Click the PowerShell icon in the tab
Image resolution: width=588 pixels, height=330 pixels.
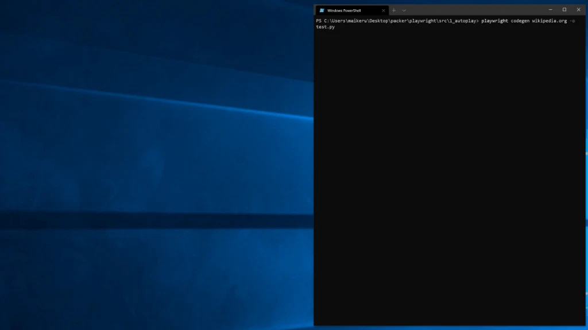[x=322, y=10]
